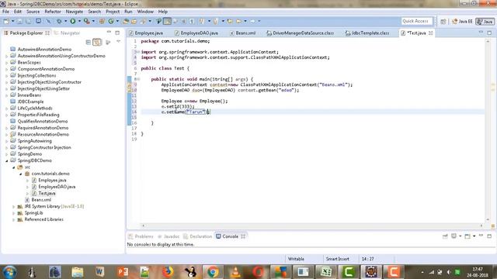The width and height of the screenshot is (497, 279).
Task: Maximize the Console panel
Action: click(489, 236)
